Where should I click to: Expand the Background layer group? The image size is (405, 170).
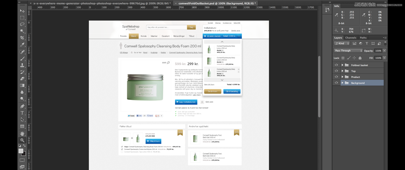342,83
